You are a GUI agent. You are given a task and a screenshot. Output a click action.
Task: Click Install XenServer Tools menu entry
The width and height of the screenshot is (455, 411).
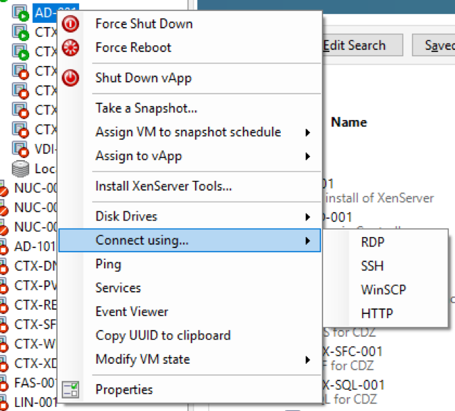point(164,186)
